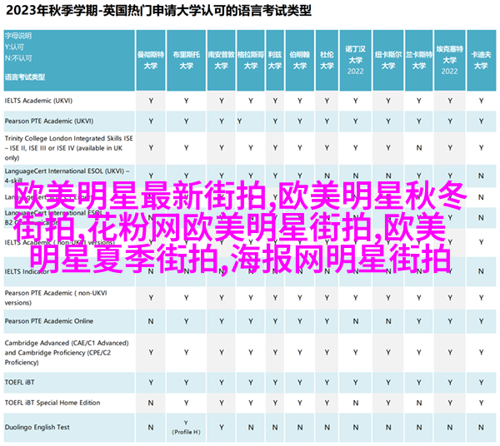Screen dimensions: 500x446
Task: Select the 纽卡斯尔大学 column header
Action: (388, 60)
